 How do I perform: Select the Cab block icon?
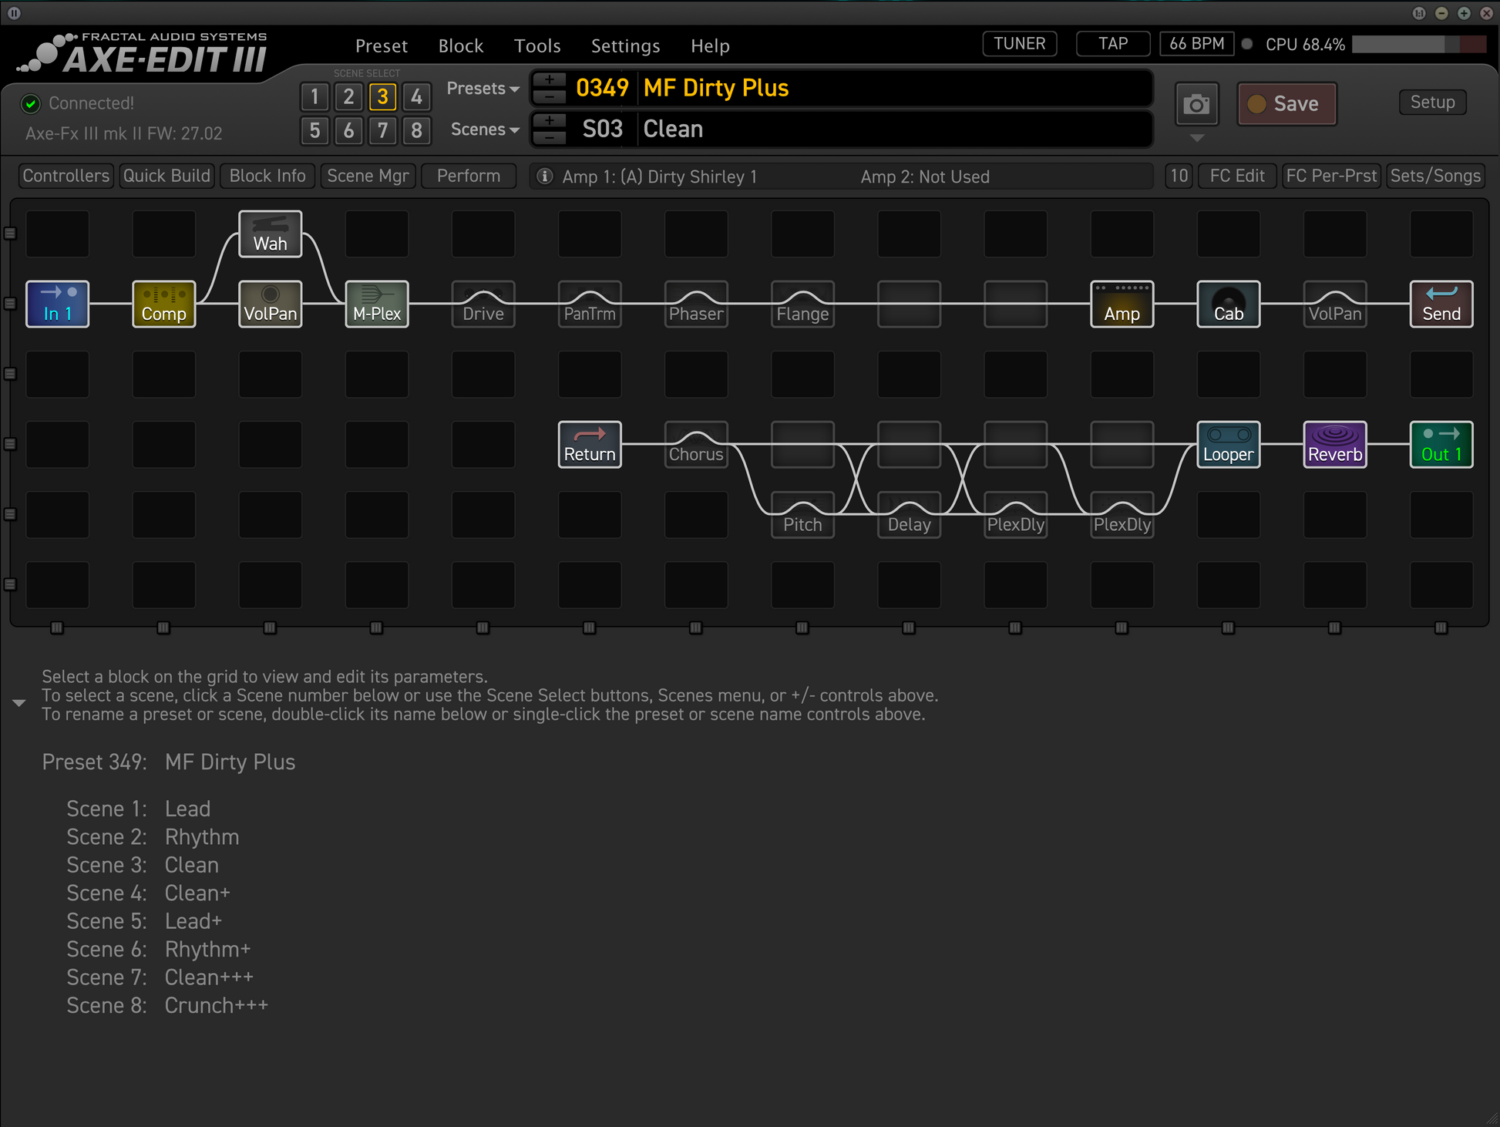(1228, 304)
